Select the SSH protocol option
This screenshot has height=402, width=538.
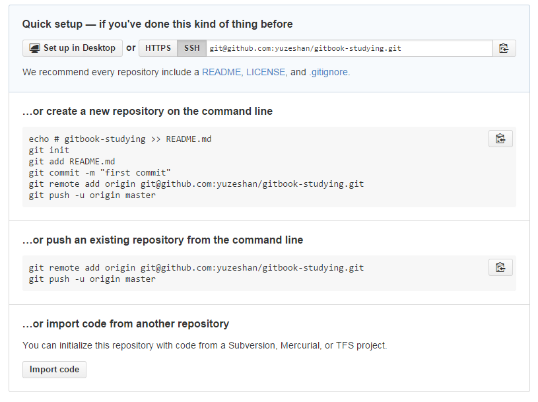tap(191, 48)
